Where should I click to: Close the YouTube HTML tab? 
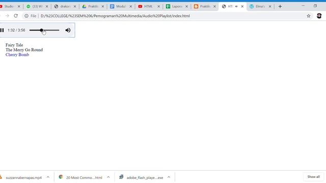click(x=158, y=7)
